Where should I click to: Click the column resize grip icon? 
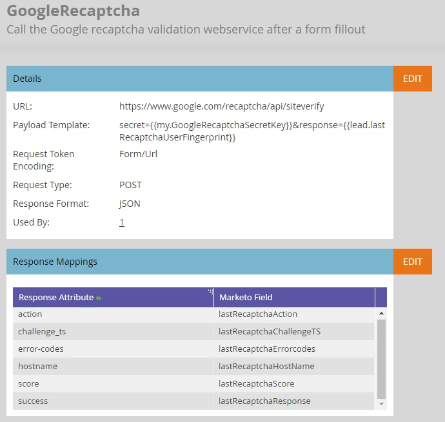(x=210, y=291)
